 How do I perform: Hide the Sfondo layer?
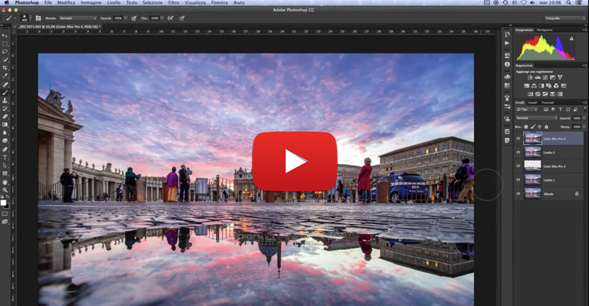tap(518, 194)
